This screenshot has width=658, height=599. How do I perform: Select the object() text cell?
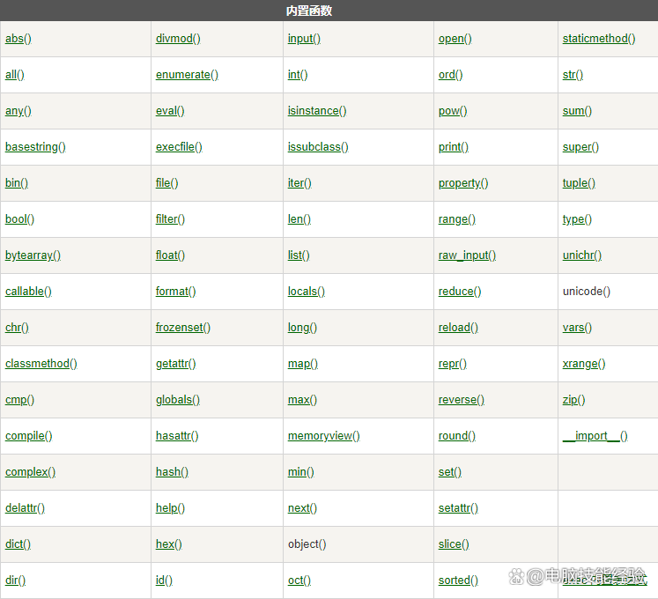click(x=307, y=544)
